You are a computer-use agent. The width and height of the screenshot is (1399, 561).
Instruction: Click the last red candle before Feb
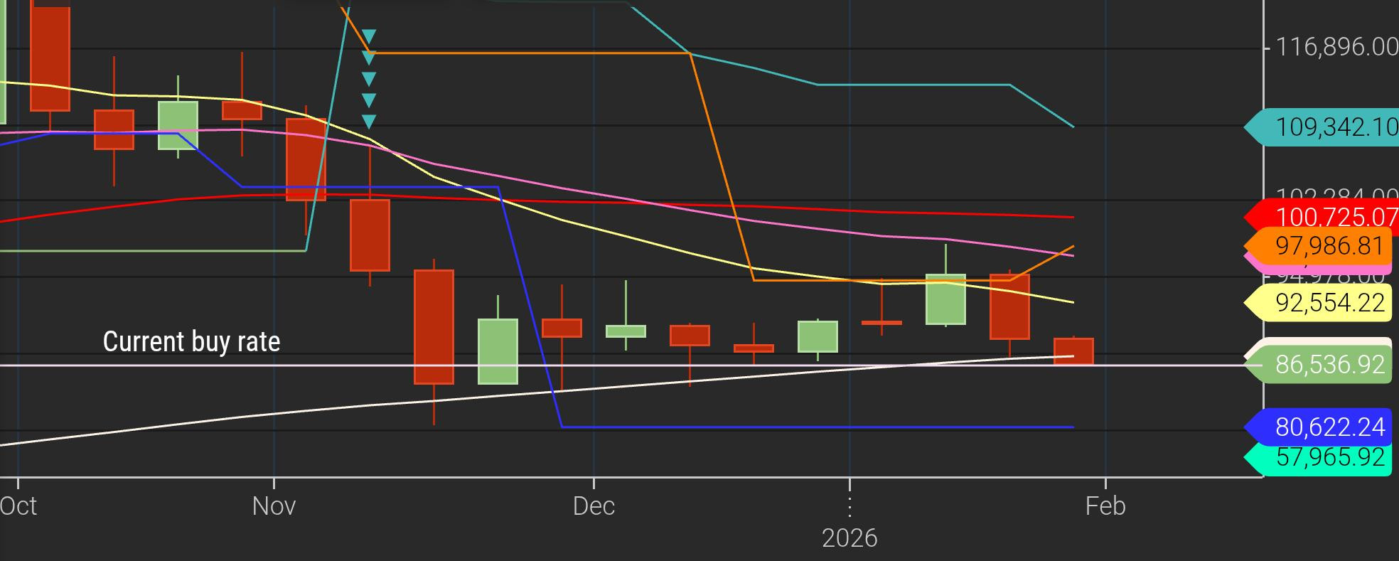[1073, 351]
